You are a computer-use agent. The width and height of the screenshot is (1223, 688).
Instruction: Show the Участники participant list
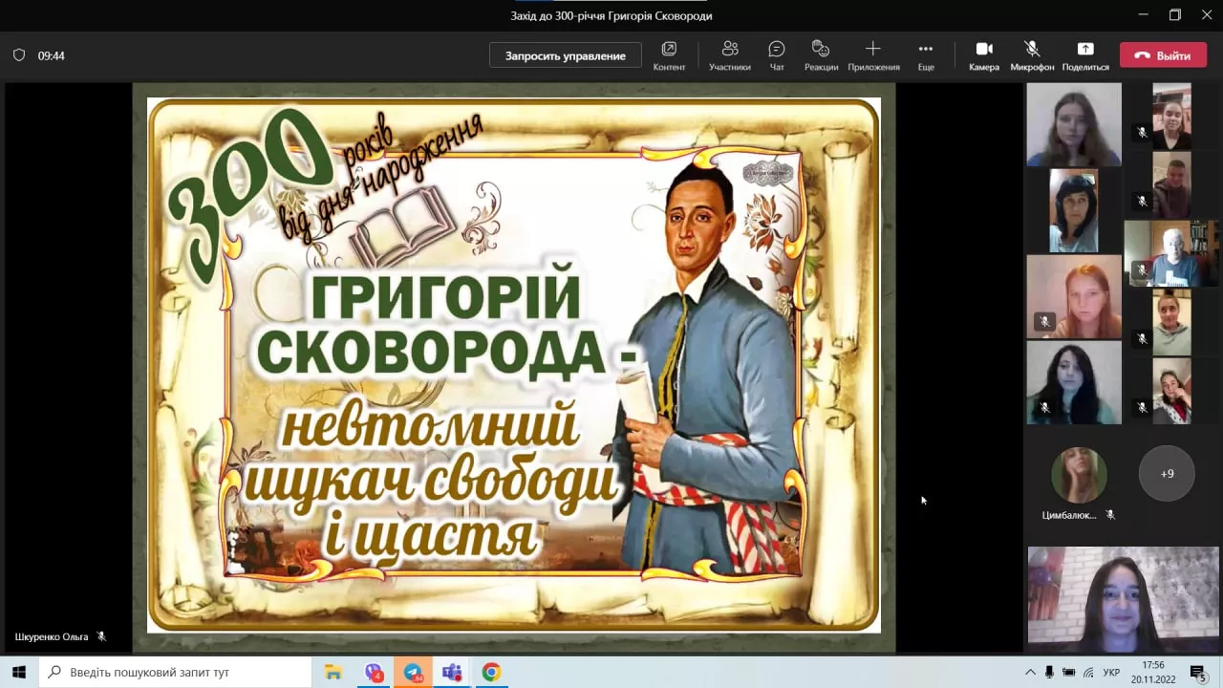730,54
